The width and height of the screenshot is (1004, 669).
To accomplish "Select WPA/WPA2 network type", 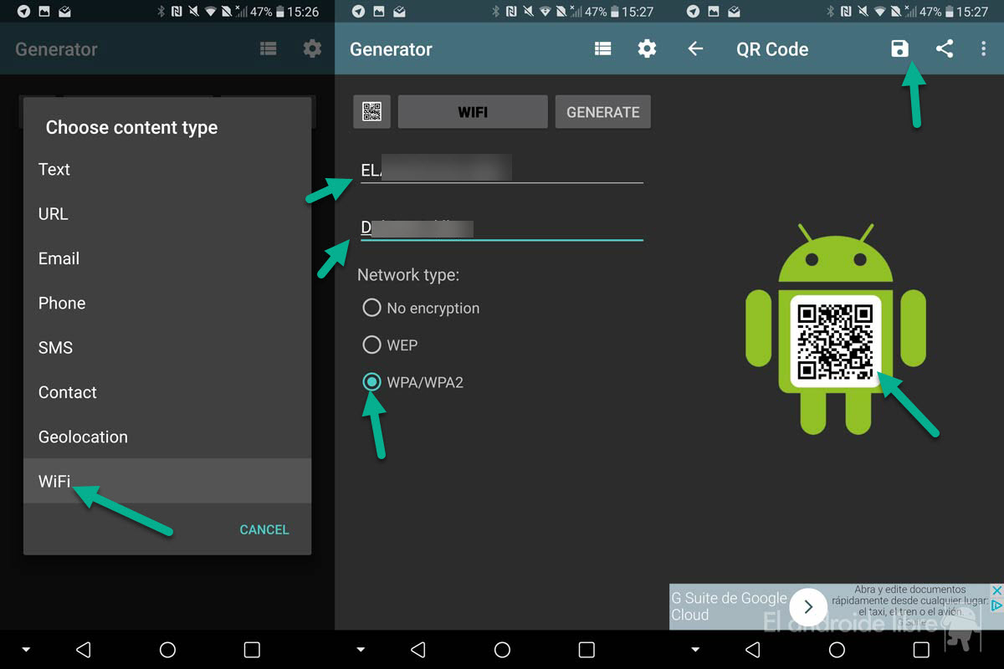I will click(371, 382).
